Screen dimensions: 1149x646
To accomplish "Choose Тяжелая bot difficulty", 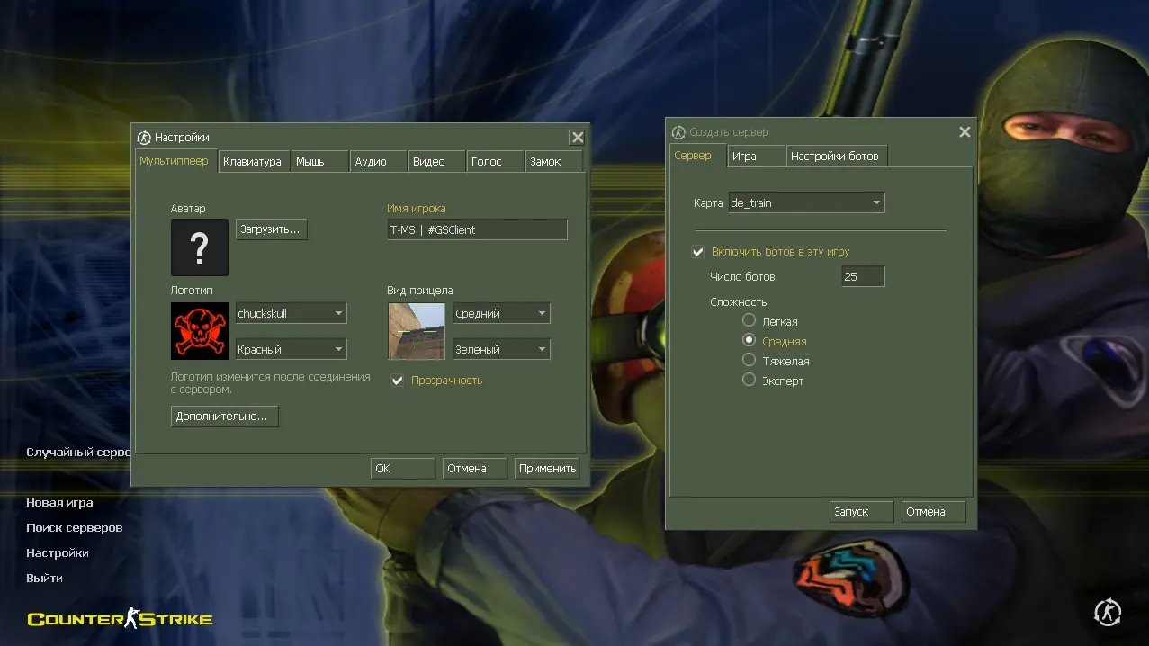I will click(x=749, y=361).
